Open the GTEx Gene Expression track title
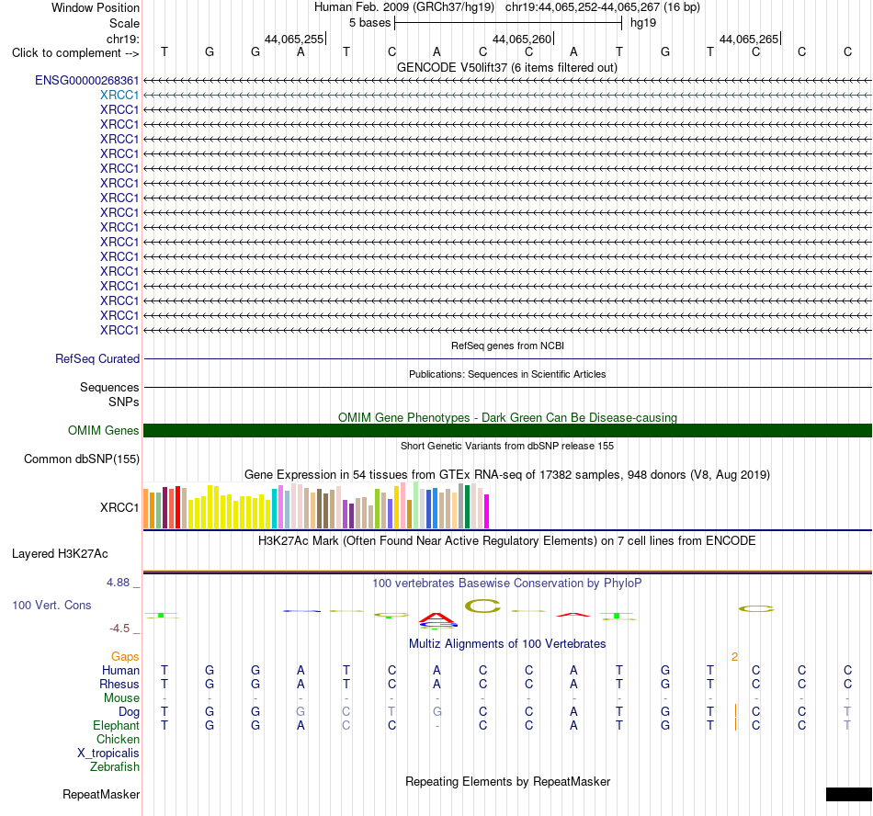The image size is (873, 816). (507, 475)
